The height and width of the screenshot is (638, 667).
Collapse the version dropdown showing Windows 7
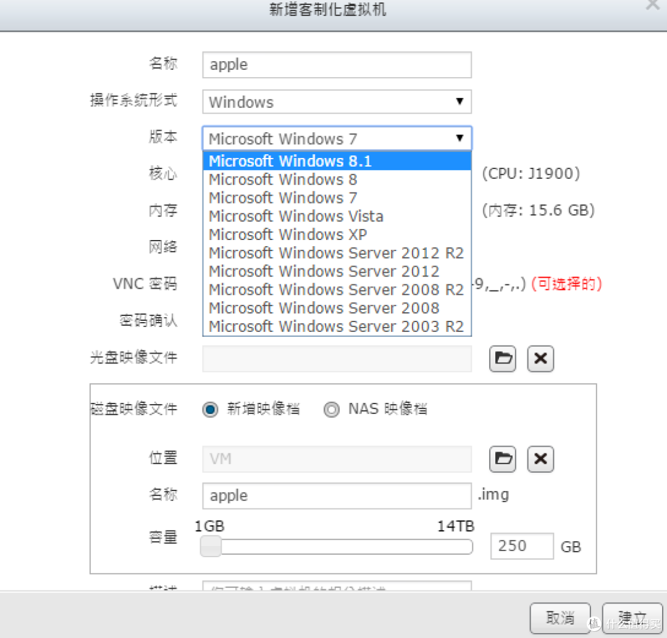[337, 138]
